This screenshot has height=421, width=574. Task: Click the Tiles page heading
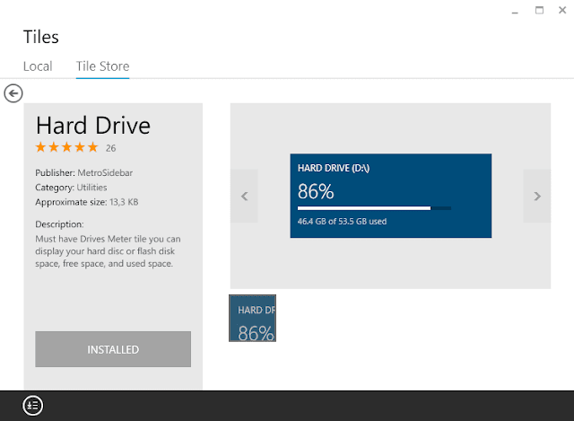click(41, 37)
